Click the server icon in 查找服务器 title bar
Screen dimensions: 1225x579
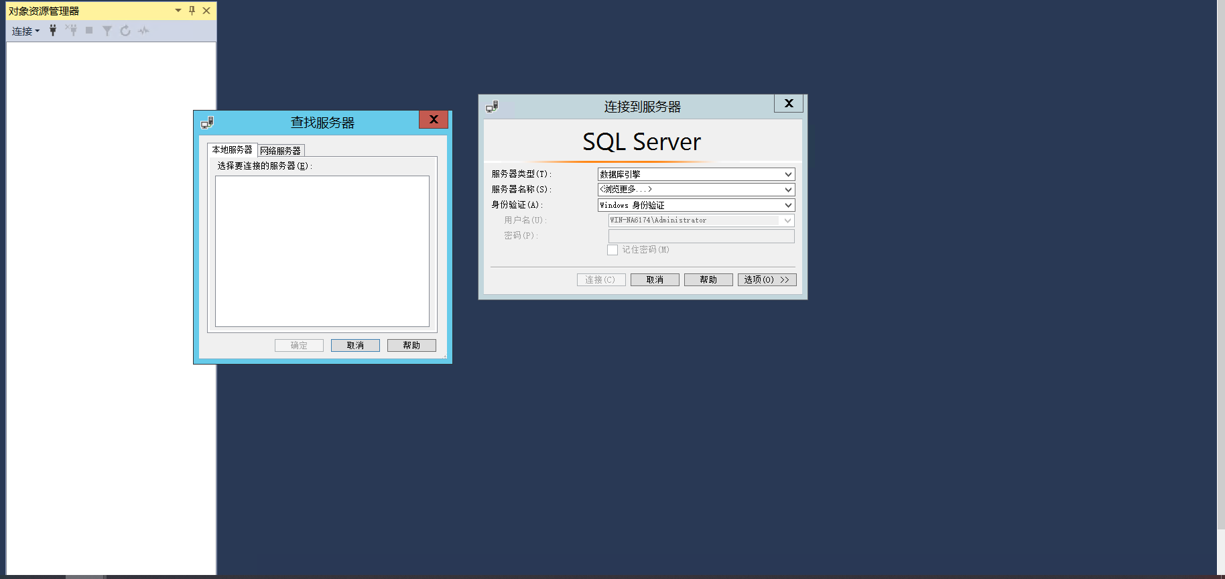pos(208,123)
